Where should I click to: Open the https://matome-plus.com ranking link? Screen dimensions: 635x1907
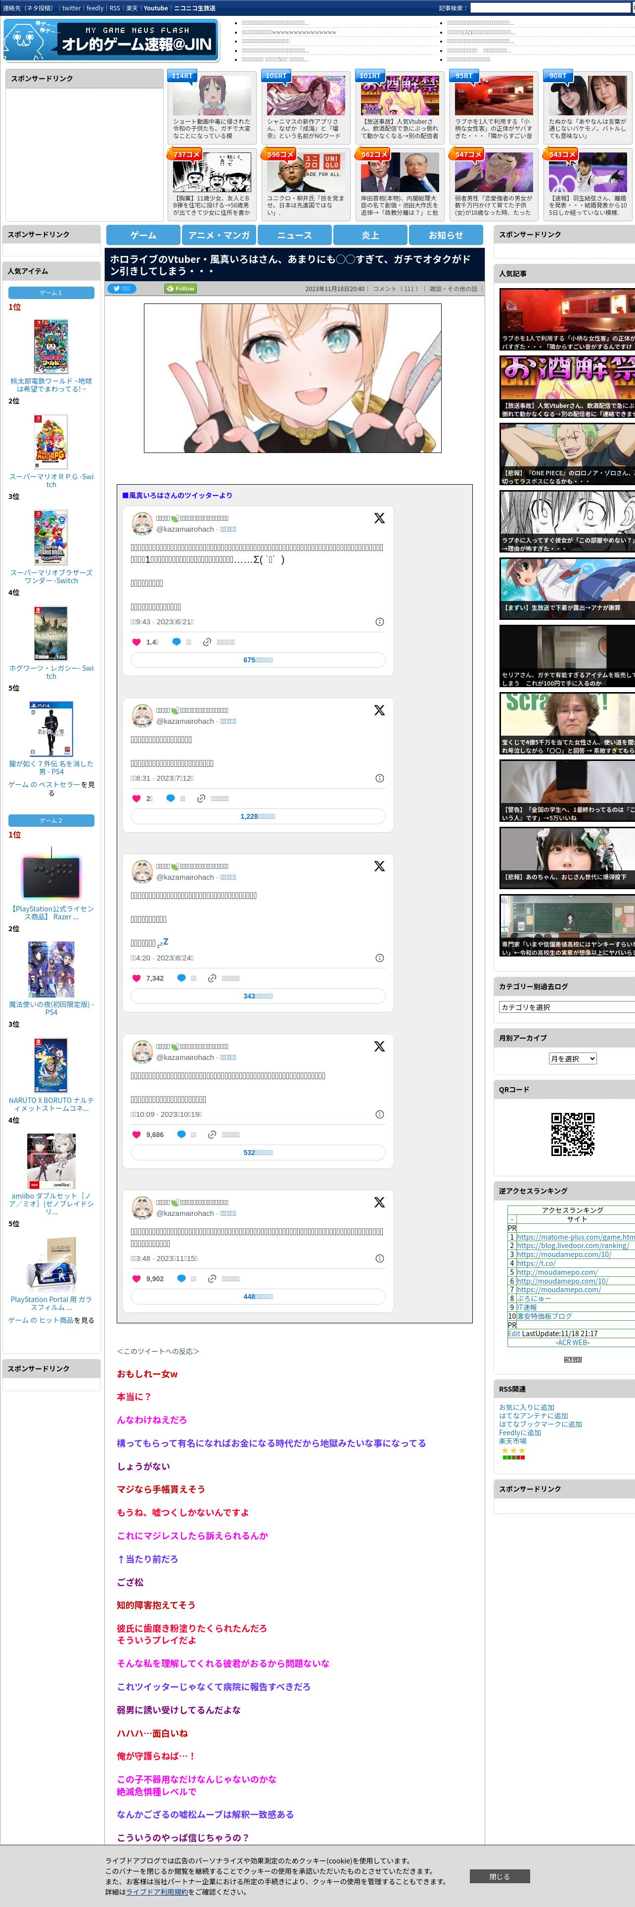(575, 1237)
